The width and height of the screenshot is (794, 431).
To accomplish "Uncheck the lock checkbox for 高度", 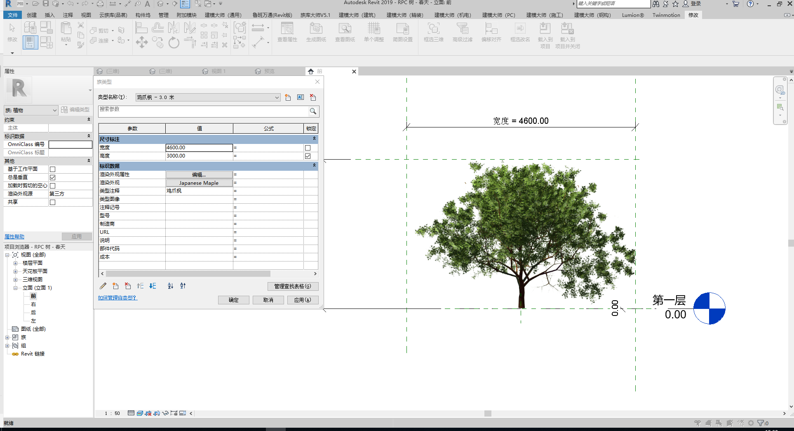I will click(x=308, y=156).
